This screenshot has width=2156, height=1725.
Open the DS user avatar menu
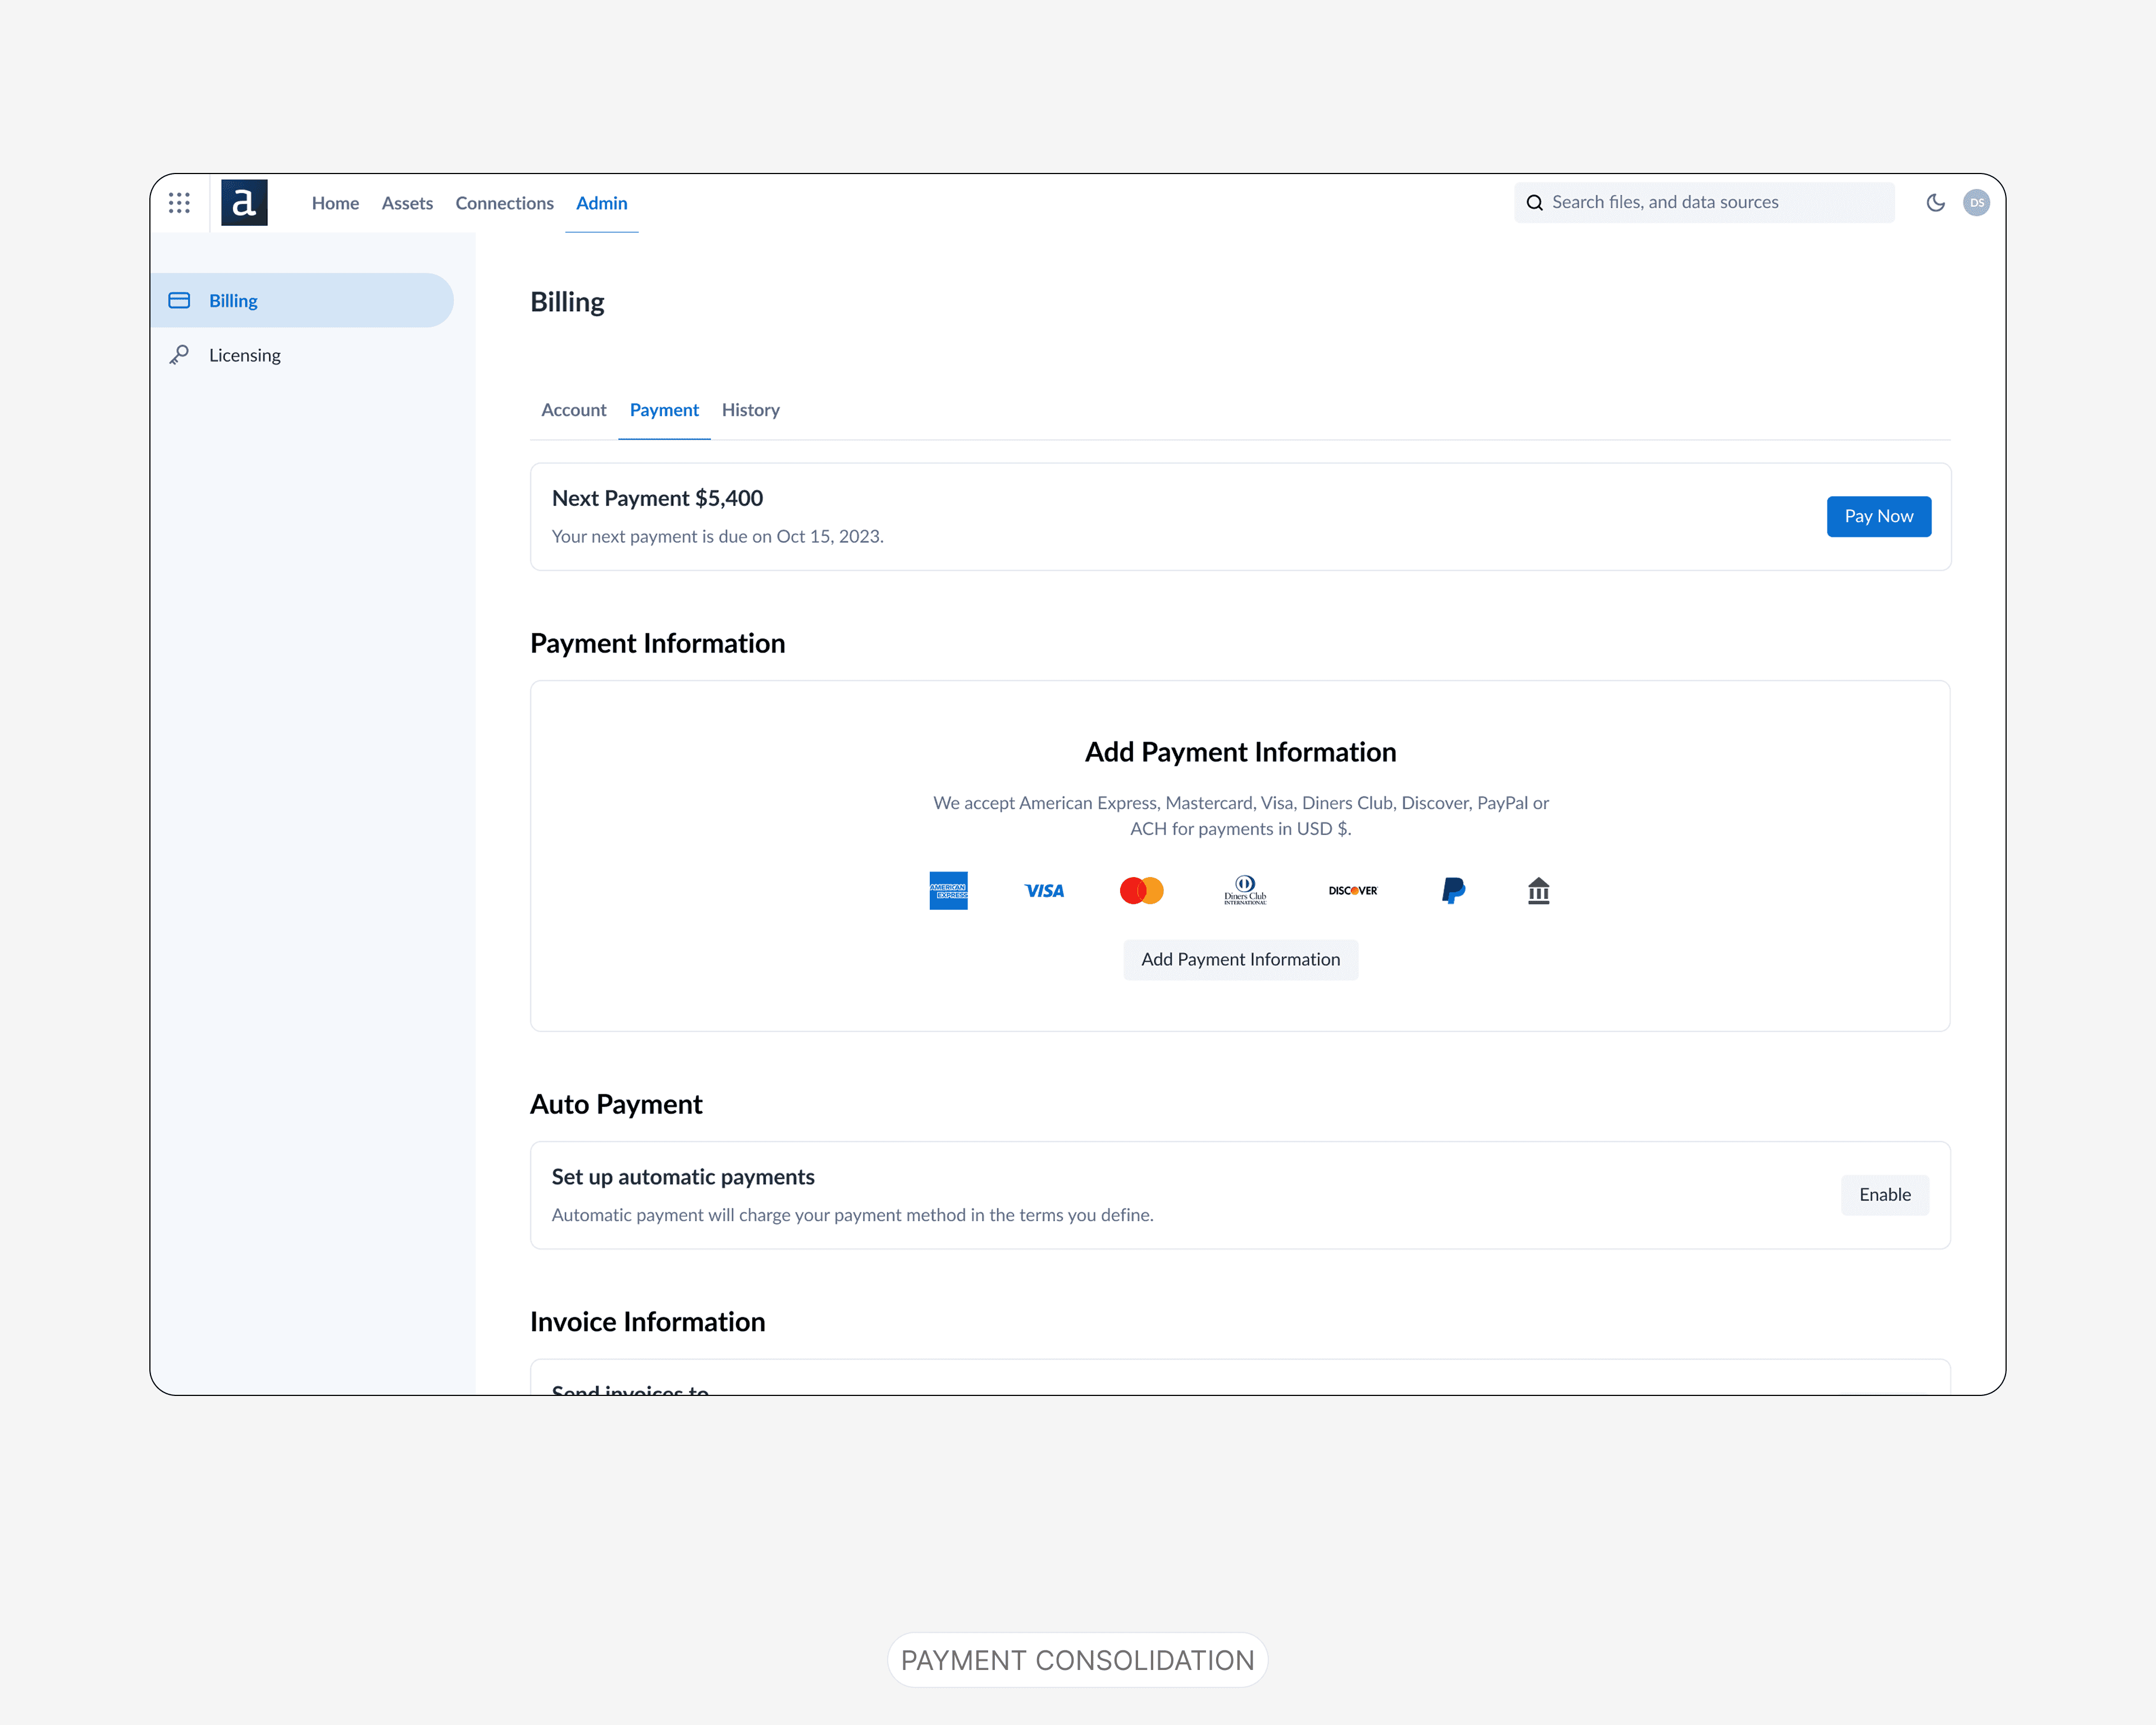(1976, 203)
